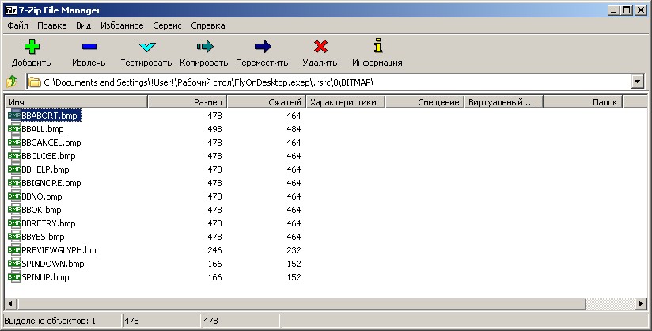
Task: Click compressed value 232 of PREVIEWGLYPH.bmp
Action: [294, 250]
